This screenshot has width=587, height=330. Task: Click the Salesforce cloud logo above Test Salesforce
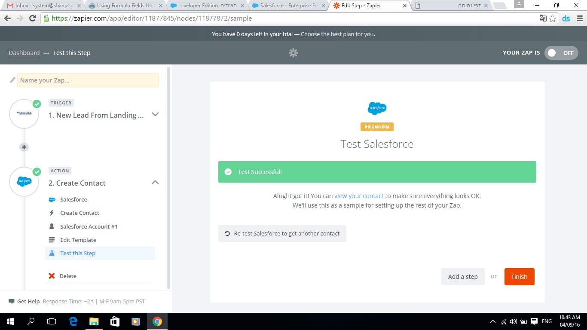(x=377, y=108)
